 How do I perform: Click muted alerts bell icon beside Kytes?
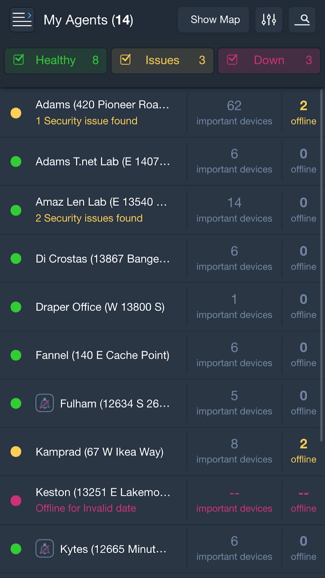click(45, 549)
